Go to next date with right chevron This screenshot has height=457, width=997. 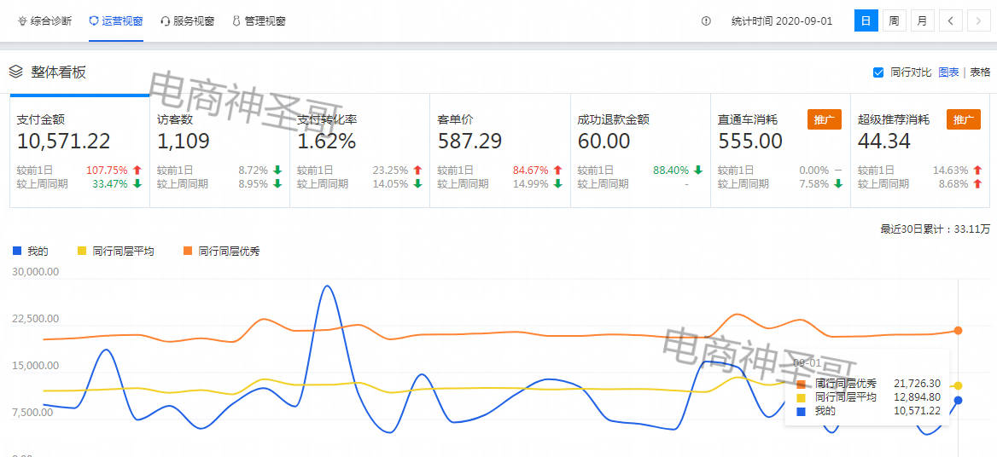[978, 21]
